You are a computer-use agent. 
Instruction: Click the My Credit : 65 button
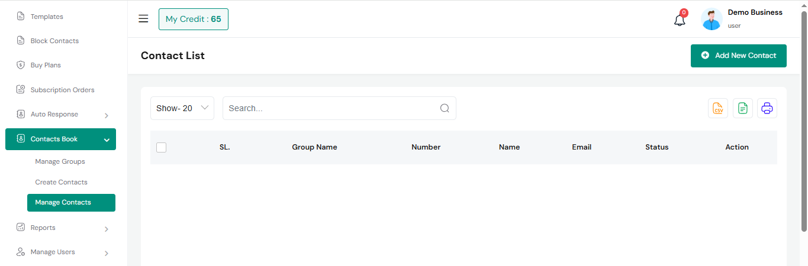[193, 19]
